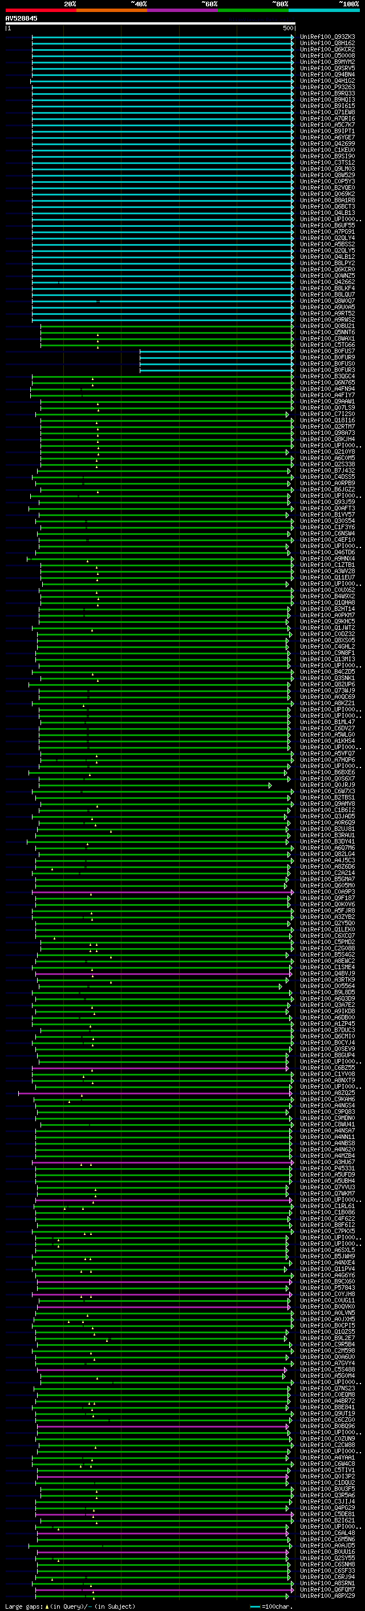Screen dimensions: 365x1611
Task: Select label UniRef100_O05564
Action: pos(327,986)
